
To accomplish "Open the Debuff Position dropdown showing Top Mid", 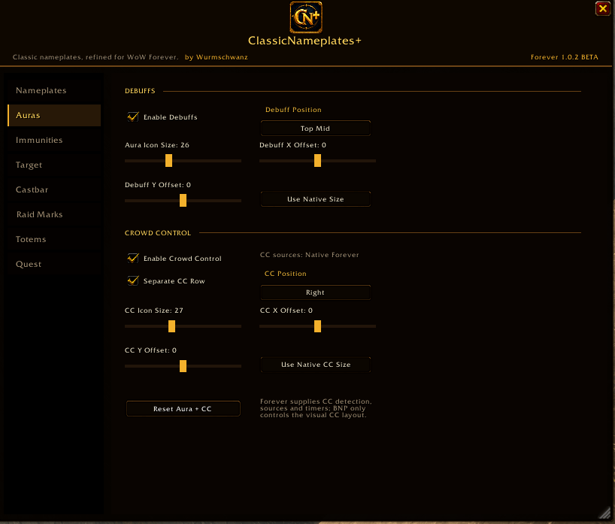I will [x=315, y=129].
